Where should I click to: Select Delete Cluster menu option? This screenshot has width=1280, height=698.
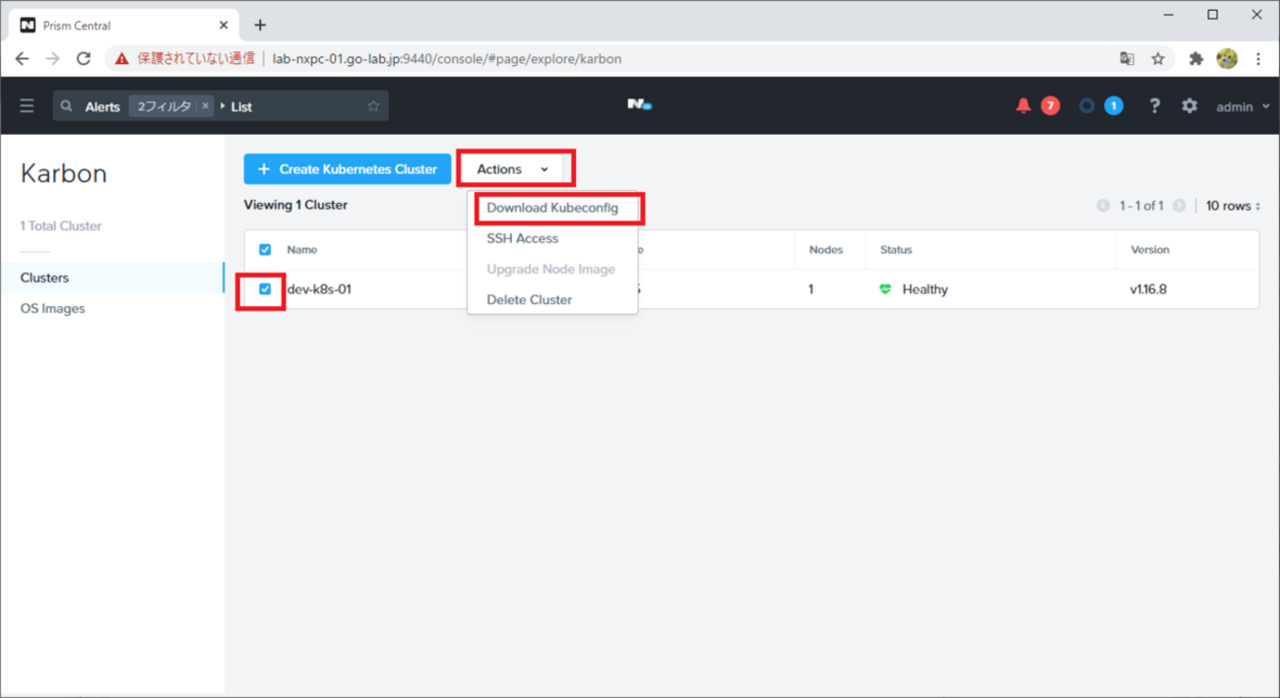point(529,299)
